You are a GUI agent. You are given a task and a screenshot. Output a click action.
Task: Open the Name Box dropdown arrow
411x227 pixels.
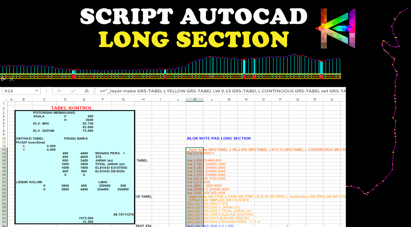click(x=37, y=91)
